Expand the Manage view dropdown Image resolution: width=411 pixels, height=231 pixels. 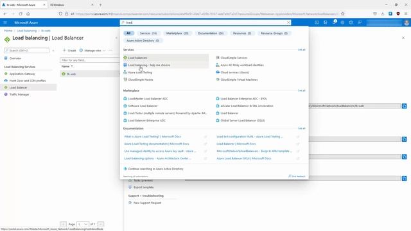coord(92,50)
